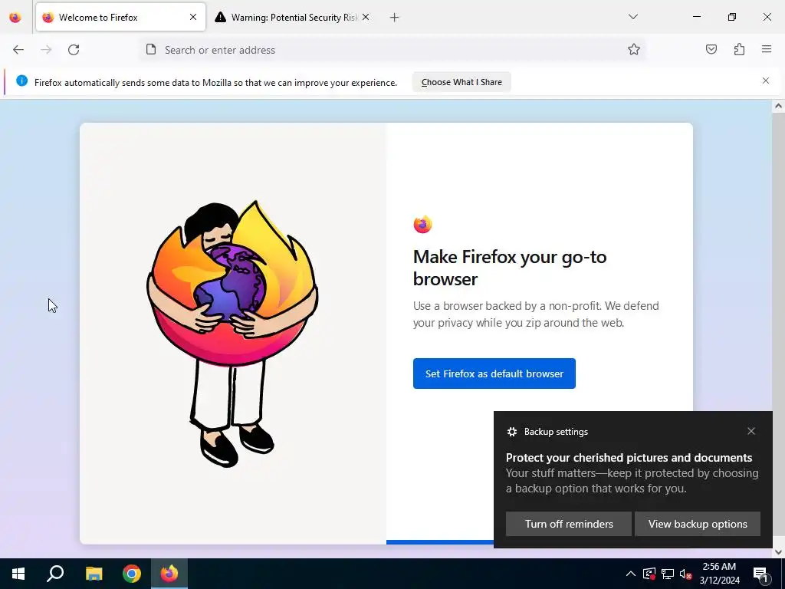Viewport: 785px width, 589px height.
Task: Dismiss the Mozilla data sharing notification bar
Action: coord(766,81)
